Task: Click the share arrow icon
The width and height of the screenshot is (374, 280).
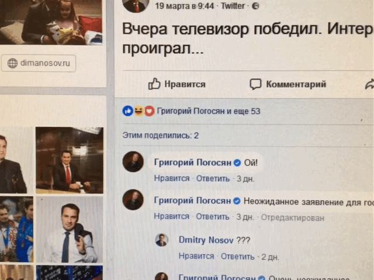Action: click(369, 84)
